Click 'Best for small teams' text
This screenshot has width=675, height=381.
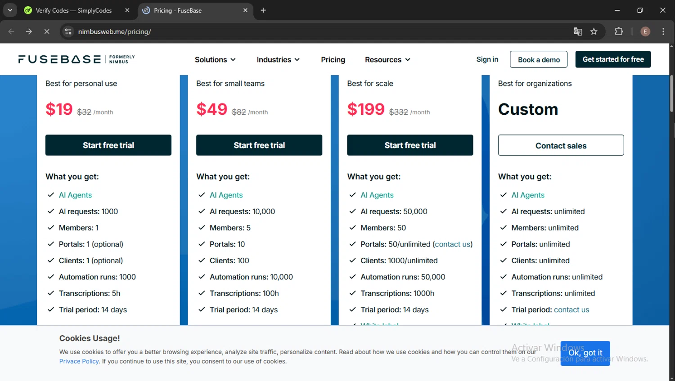230,84
